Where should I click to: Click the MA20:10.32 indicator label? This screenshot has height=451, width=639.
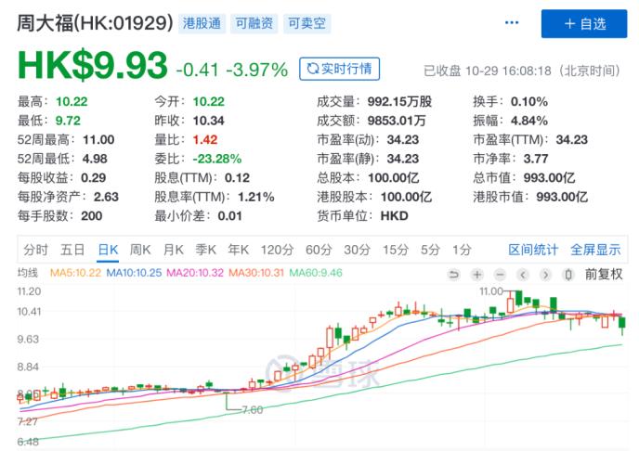[195, 273]
